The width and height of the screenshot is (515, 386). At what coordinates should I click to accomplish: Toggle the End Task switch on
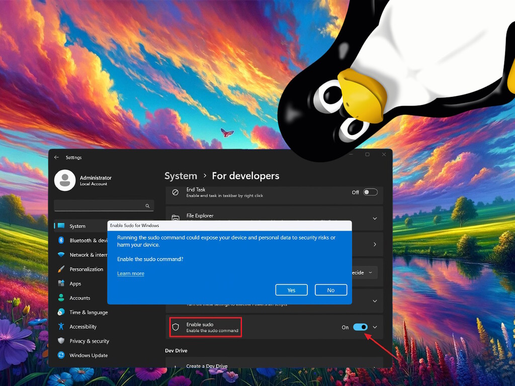click(370, 192)
